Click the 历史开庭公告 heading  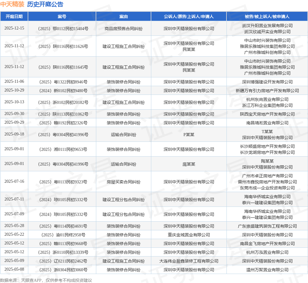(45, 4)
